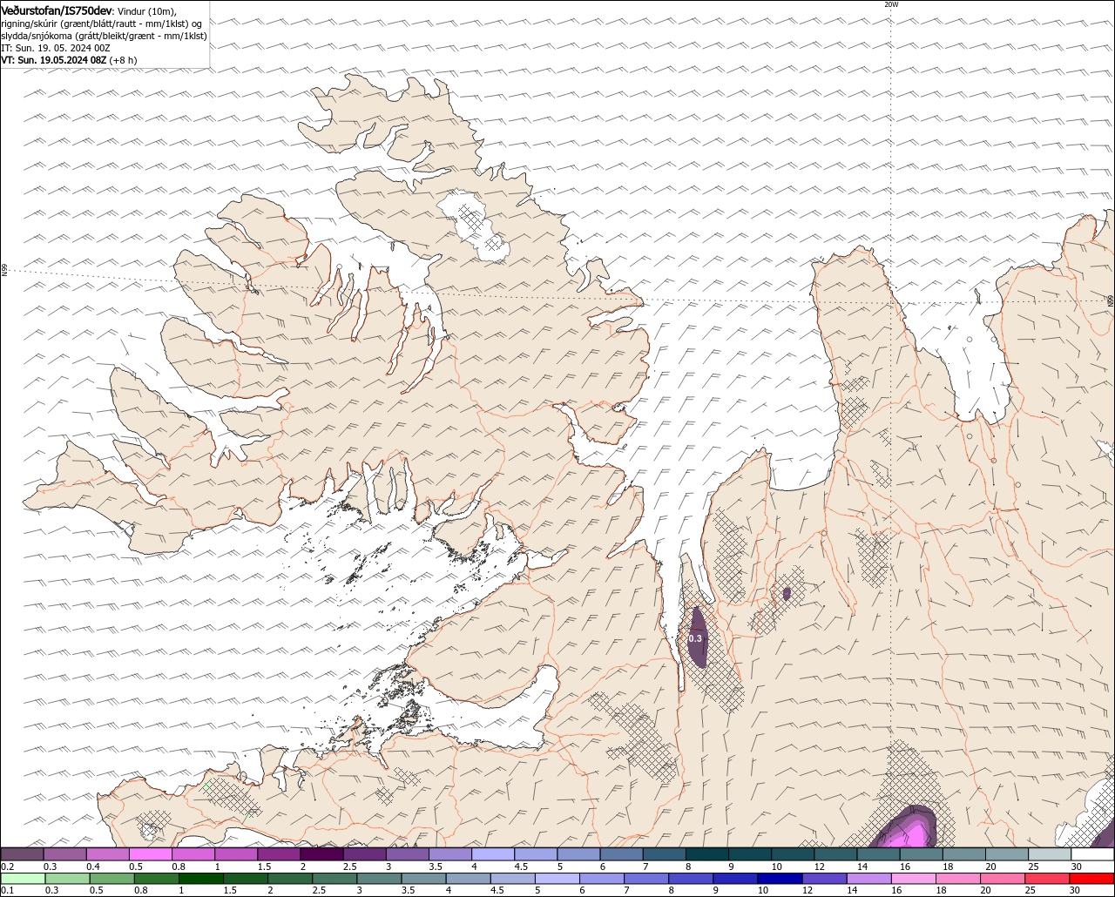Click the 0.3 contour label on the map
The width and height of the screenshot is (1115, 897).
click(x=695, y=638)
